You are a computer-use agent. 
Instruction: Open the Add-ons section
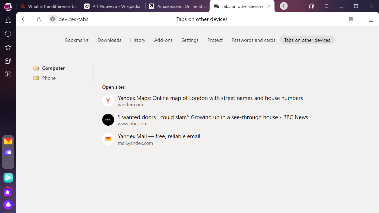coord(163,40)
